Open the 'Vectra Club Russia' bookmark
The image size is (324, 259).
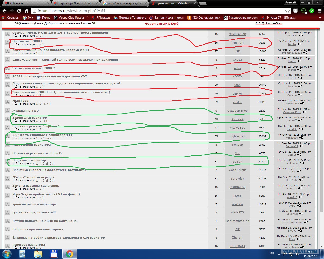tap(71, 18)
